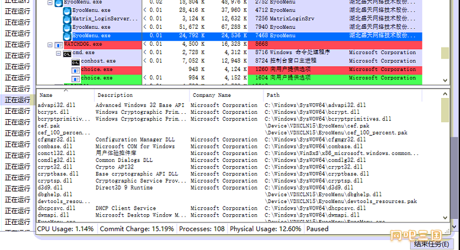Viewport: 460px width, 250px height.
Task: Click the cell '8724 控制台窗口主进程'
Action: (x=286, y=61)
